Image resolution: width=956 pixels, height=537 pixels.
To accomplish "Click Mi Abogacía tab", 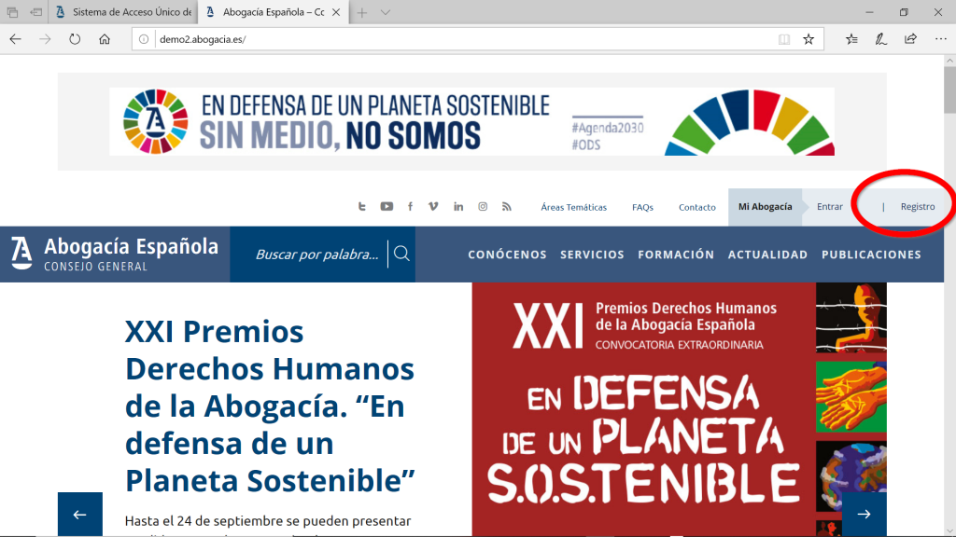I will click(x=766, y=207).
